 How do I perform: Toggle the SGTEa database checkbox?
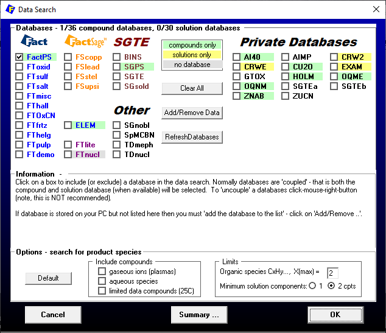click(286, 86)
